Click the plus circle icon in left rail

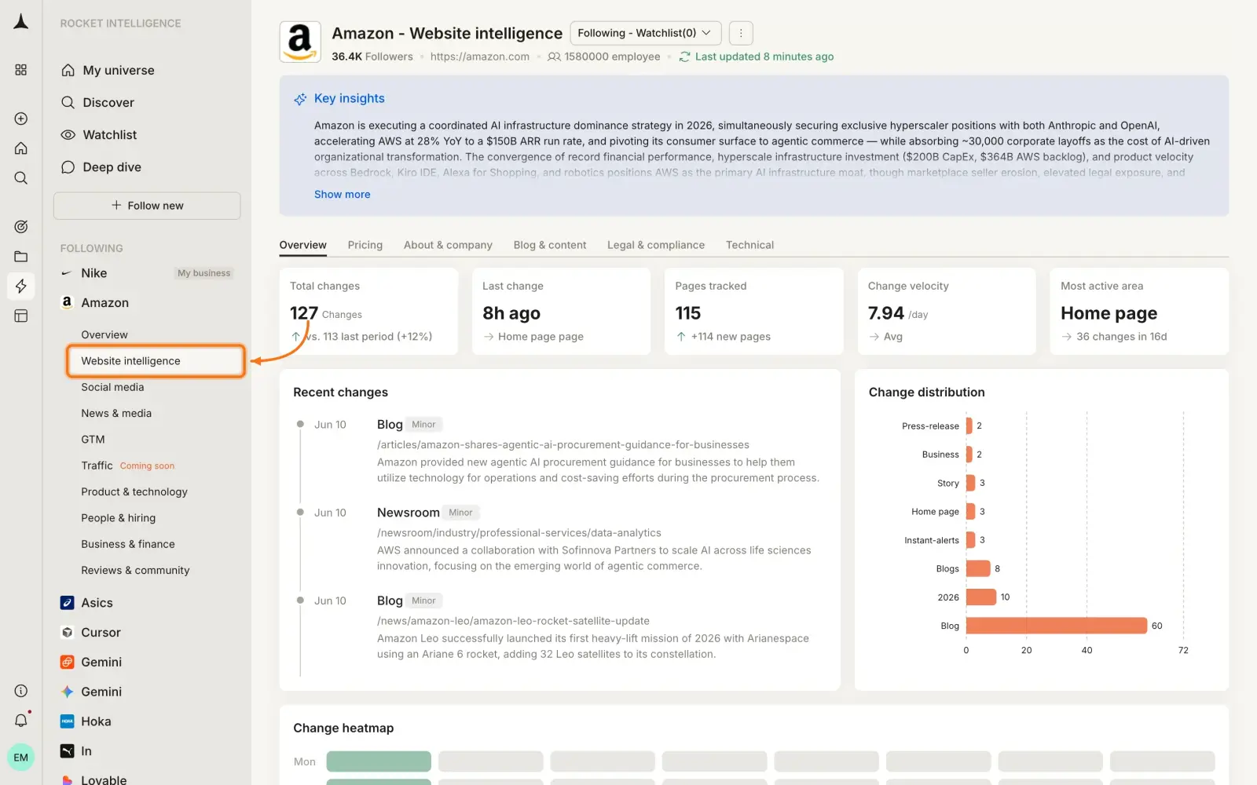point(21,119)
